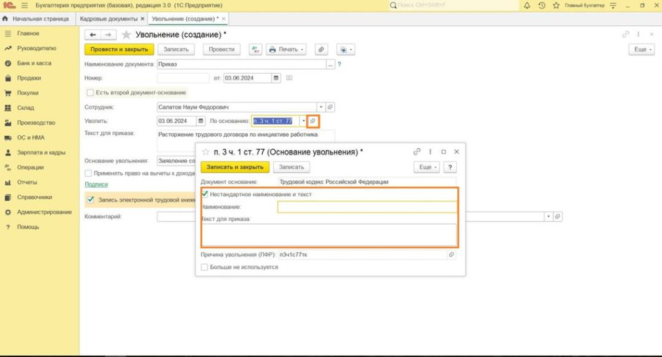662x357 pixels.
Task: Open the notifications bell in title bar
Action: 528,5
